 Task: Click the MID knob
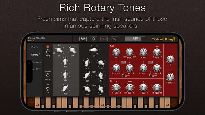[x=65, y=75]
